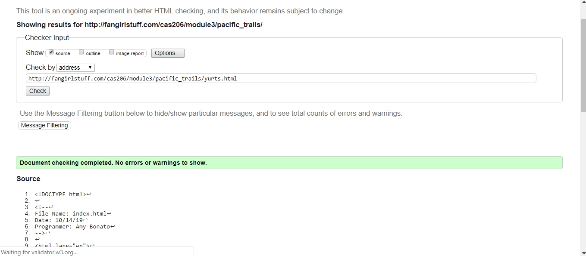Click the green document checking completed banner
586x256 pixels.
pos(289,163)
